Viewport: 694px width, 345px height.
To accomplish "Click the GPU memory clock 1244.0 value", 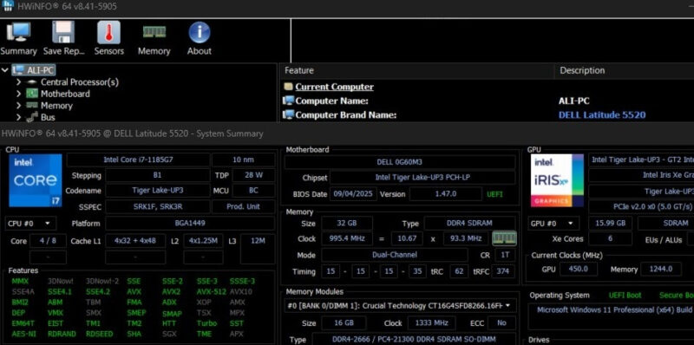I will (661, 269).
